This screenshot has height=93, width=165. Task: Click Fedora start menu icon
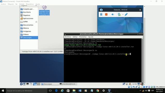(x=21, y=84)
